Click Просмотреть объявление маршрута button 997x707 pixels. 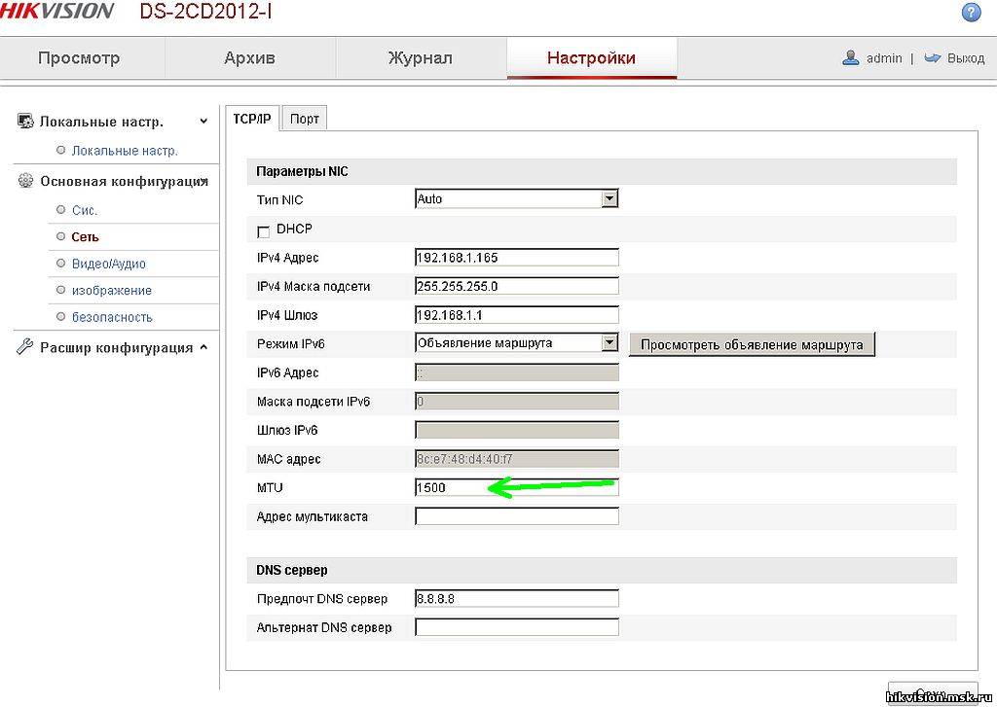[752, 344]
